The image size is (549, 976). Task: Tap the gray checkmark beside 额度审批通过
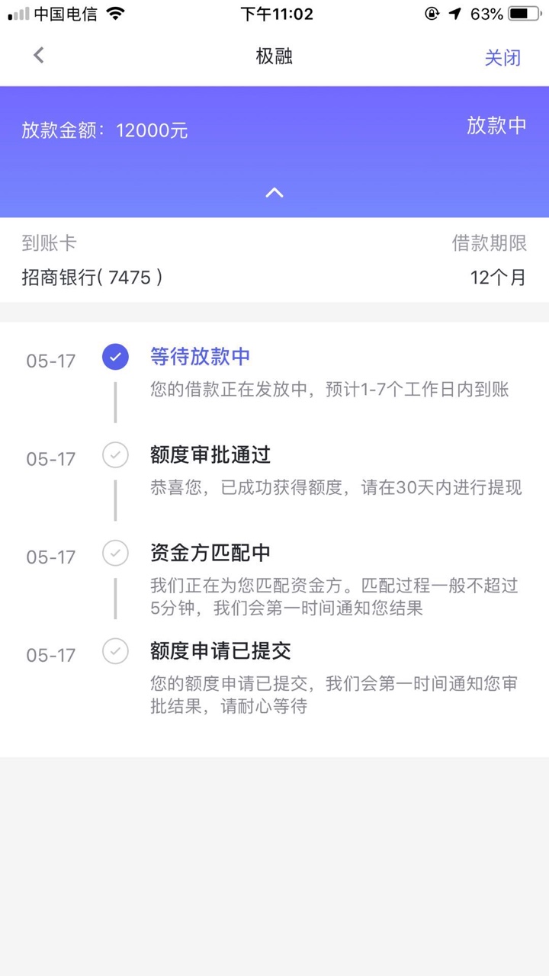point(115,455)
